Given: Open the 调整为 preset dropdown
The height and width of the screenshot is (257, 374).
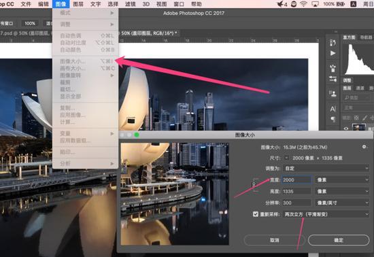Looking at the screenshot, I should pyautogui.click(x=326, y=169).
